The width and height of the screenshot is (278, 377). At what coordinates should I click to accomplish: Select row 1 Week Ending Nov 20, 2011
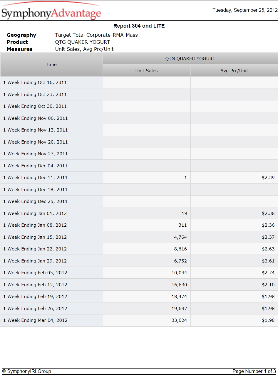(x=139, y=142)
